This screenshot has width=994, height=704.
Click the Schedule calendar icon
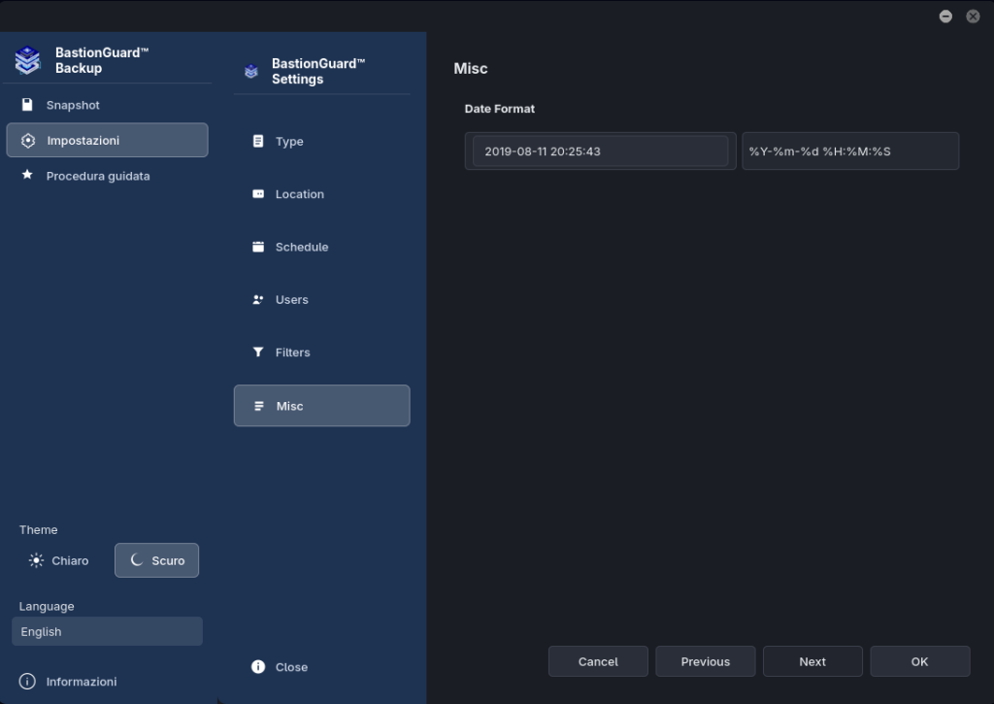258,247
